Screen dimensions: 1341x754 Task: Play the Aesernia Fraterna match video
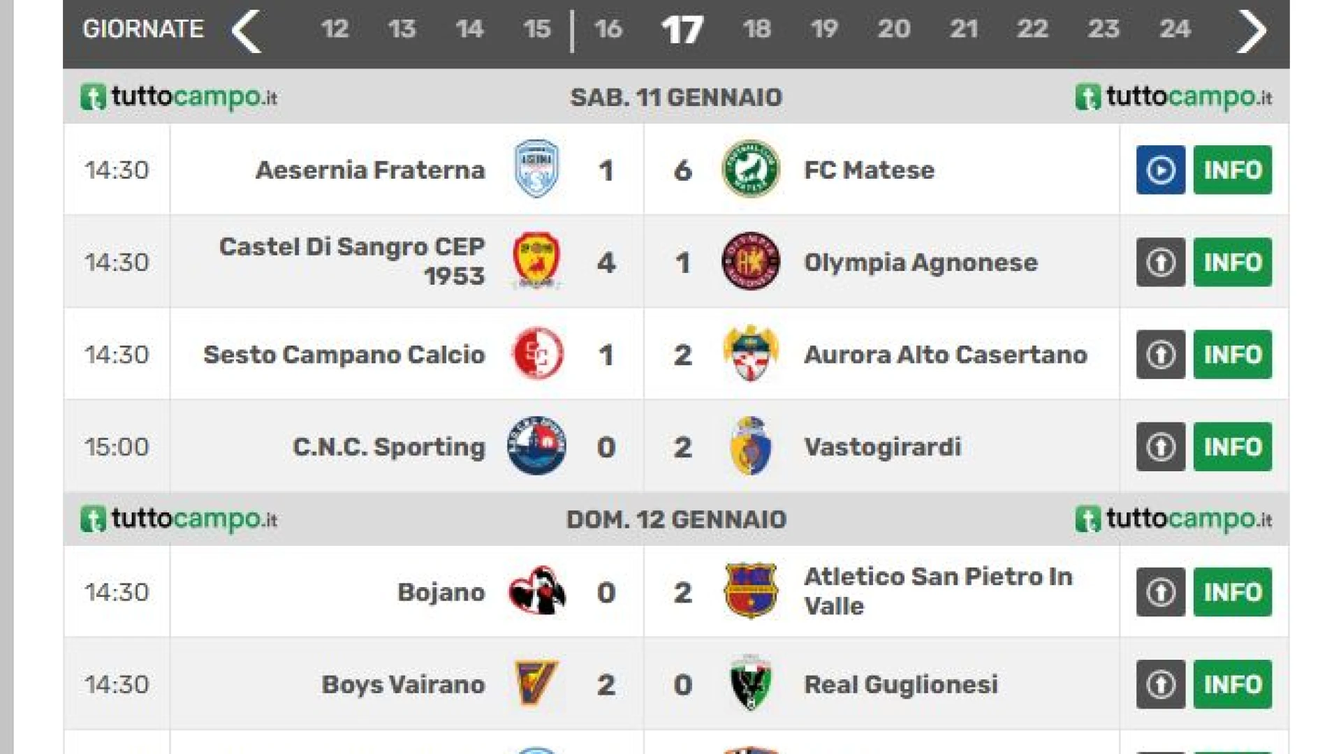(1160, 170)
